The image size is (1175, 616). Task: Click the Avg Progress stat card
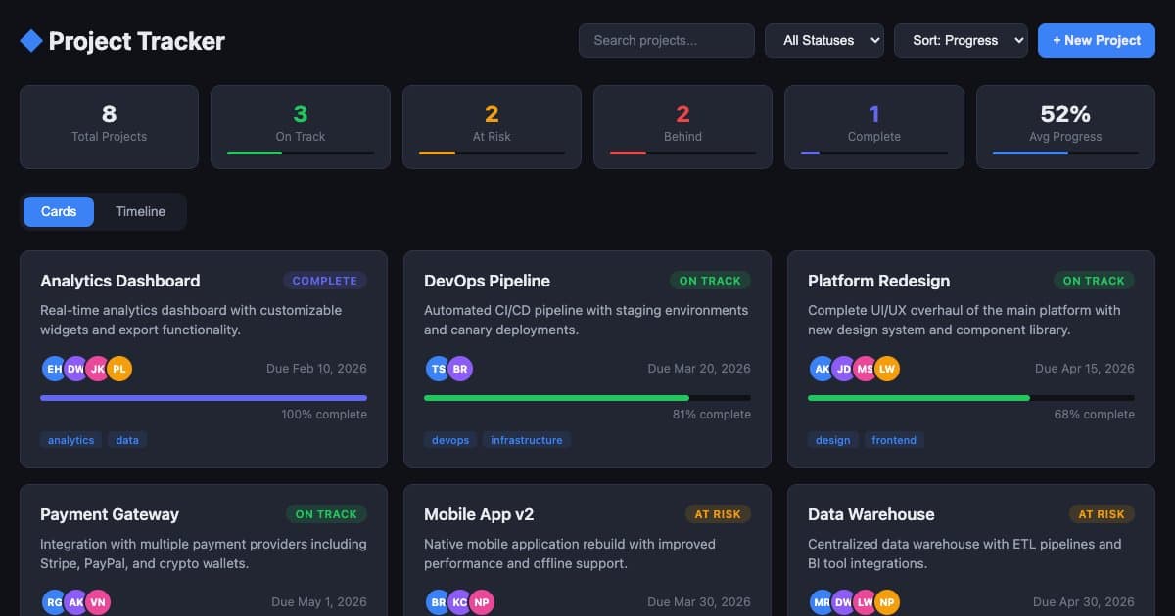click(1065, 127)
